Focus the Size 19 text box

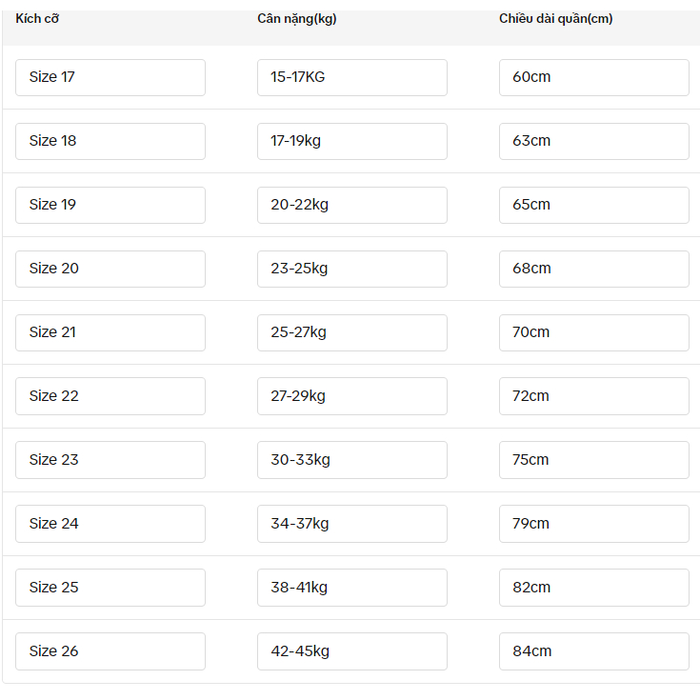click(110, 205)
